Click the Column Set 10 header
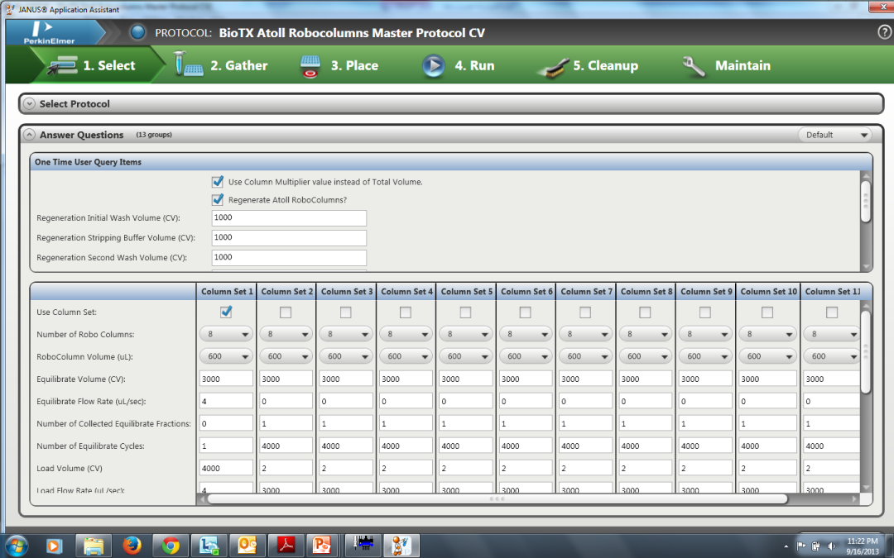894x558 pixels. click(x=768, y=292)
